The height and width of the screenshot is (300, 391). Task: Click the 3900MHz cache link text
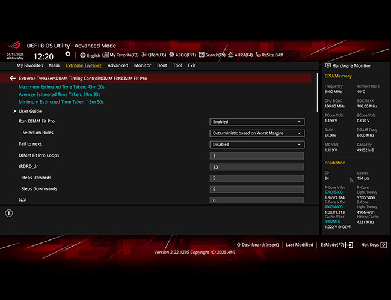[333, 221]
